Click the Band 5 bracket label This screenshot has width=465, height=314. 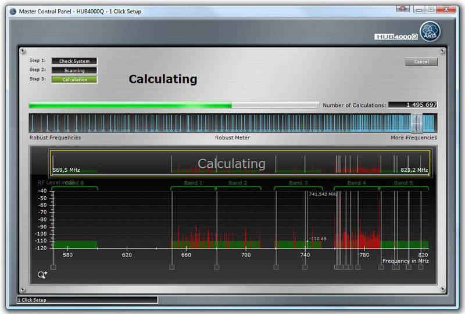[x=403, y=183]
